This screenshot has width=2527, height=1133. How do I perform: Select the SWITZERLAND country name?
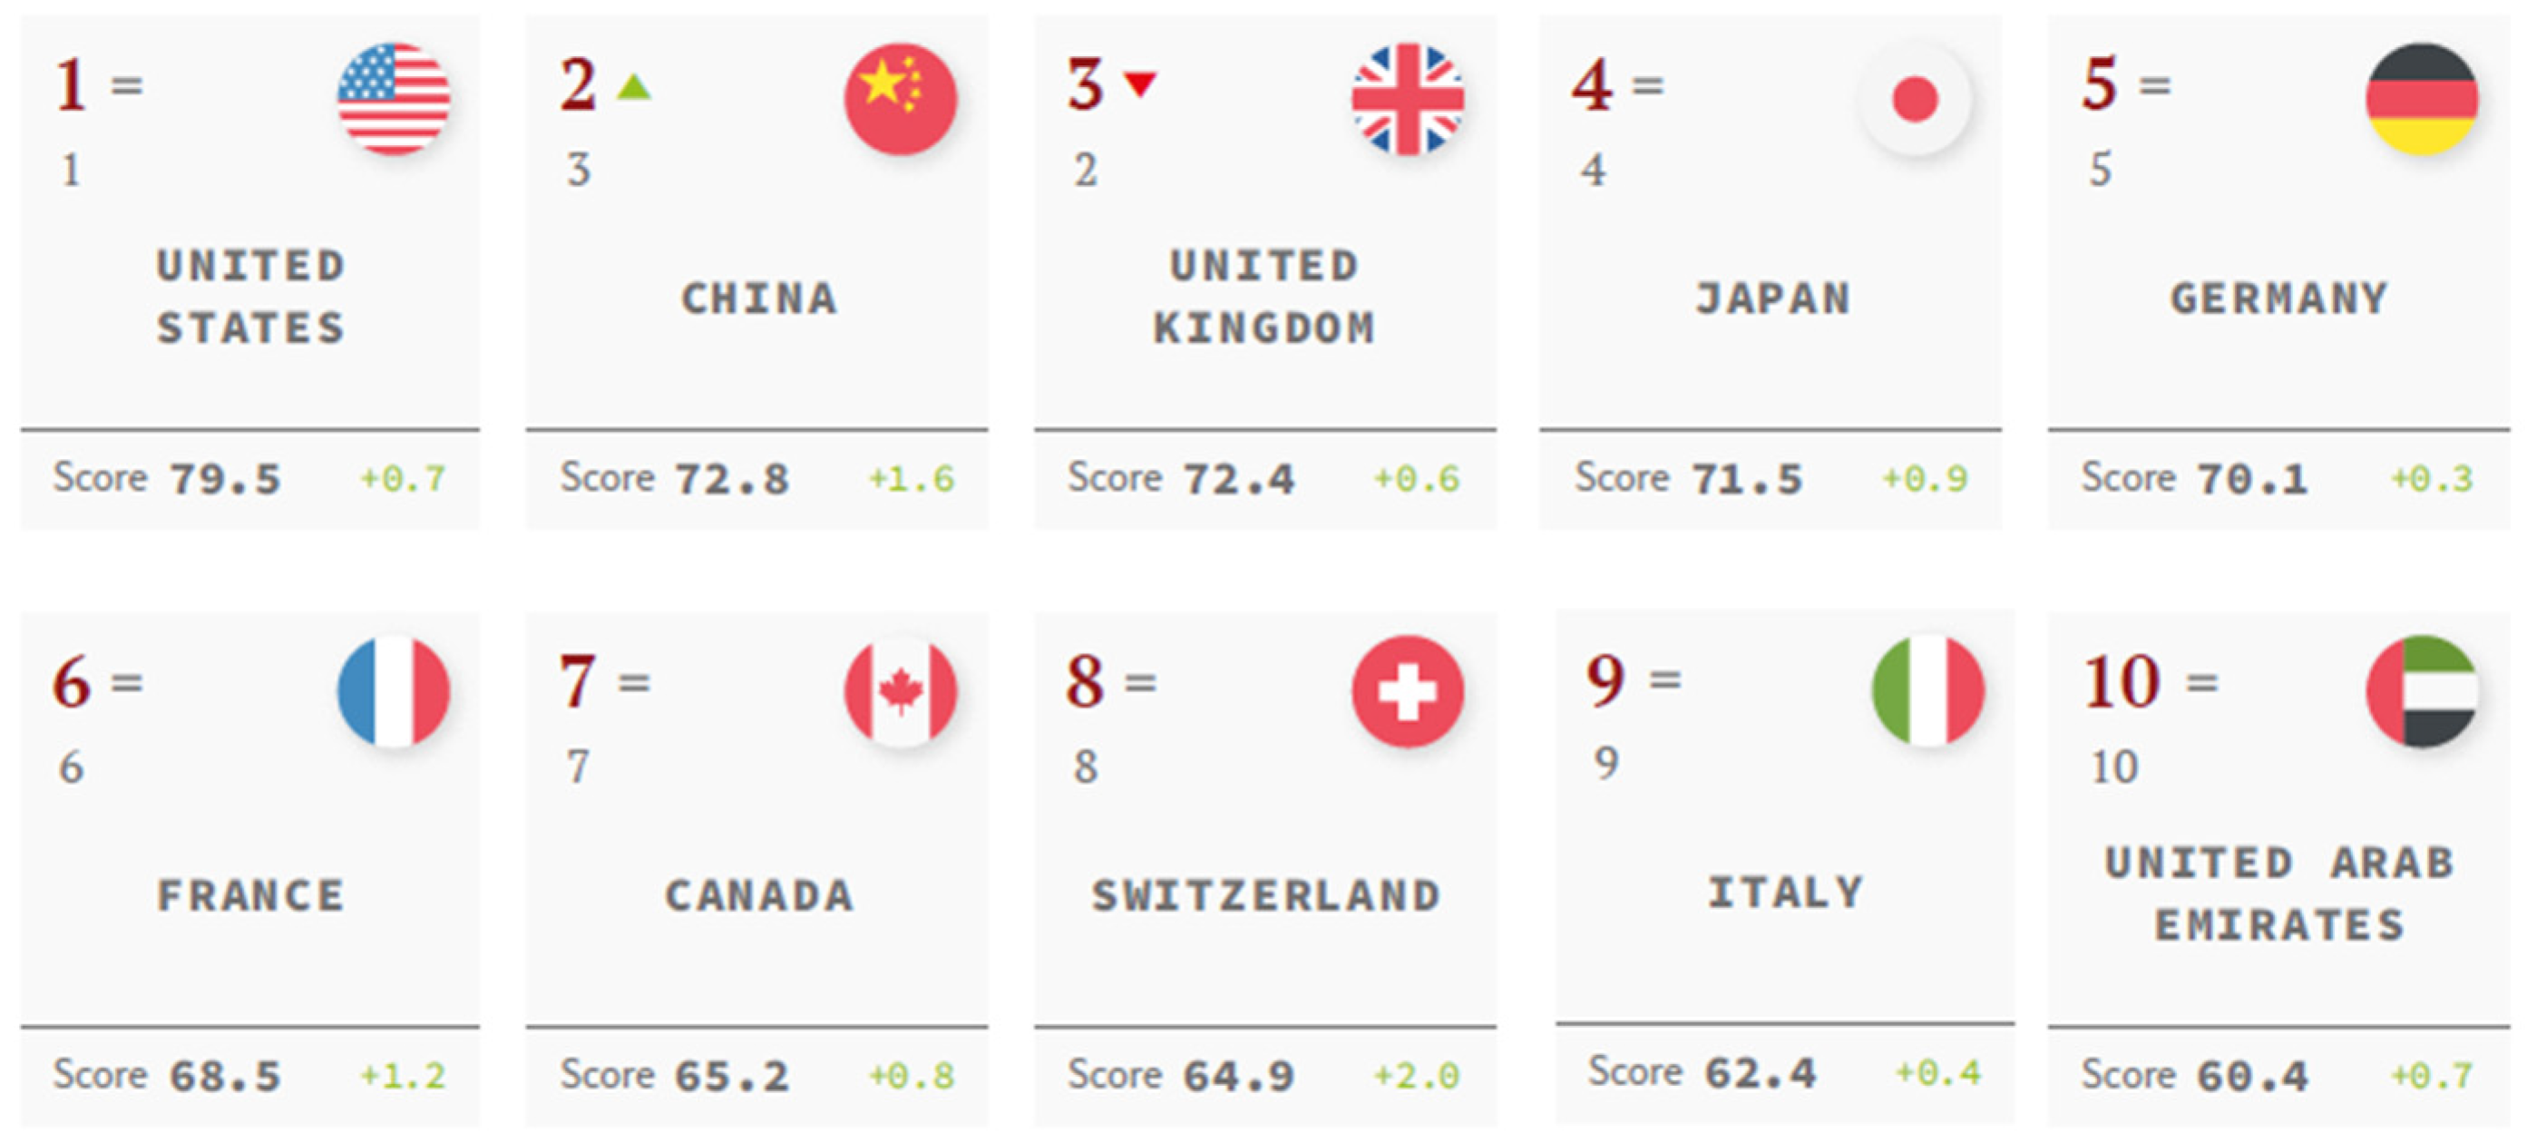point(1265,895)
